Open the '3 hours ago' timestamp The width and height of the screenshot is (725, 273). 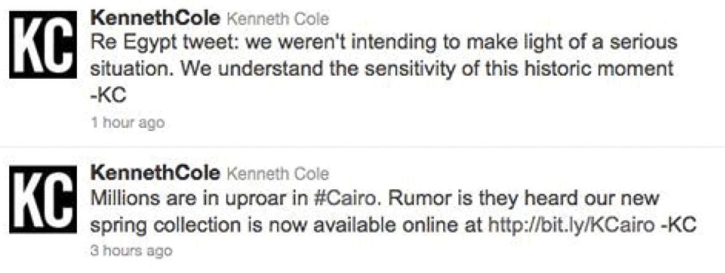pos(131,251)
